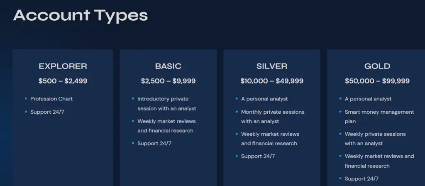The image size is (425, 186).
Task: Click Weekly market reviews item in Basic card
Action: click(x=166, y=126)
